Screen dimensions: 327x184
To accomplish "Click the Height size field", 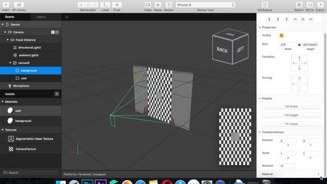I will click(310, 44).
